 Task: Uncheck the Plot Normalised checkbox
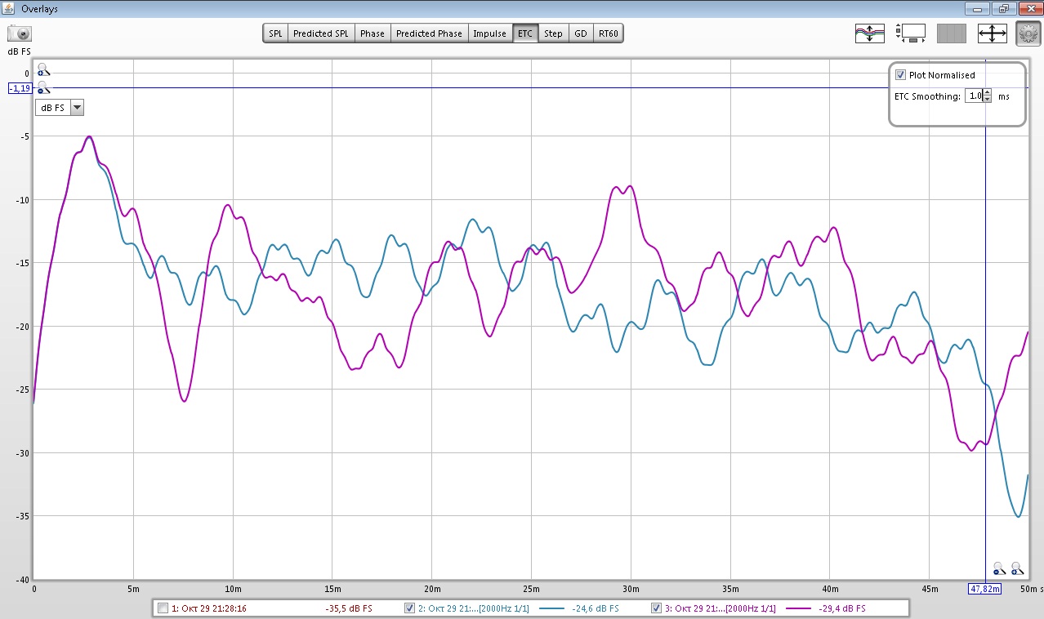coord(900,75)
